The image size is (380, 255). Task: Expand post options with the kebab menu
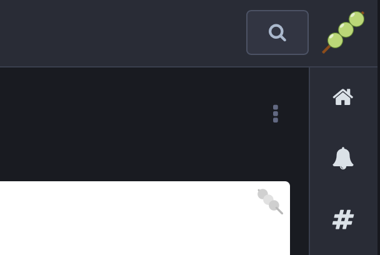[276, 114]
